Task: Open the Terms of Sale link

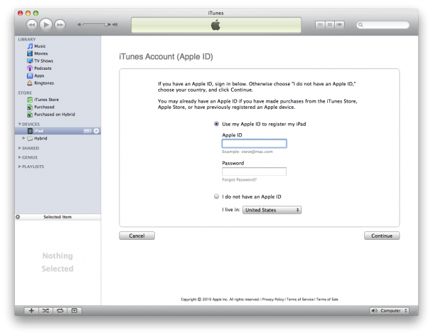Action: coord(327,299)
